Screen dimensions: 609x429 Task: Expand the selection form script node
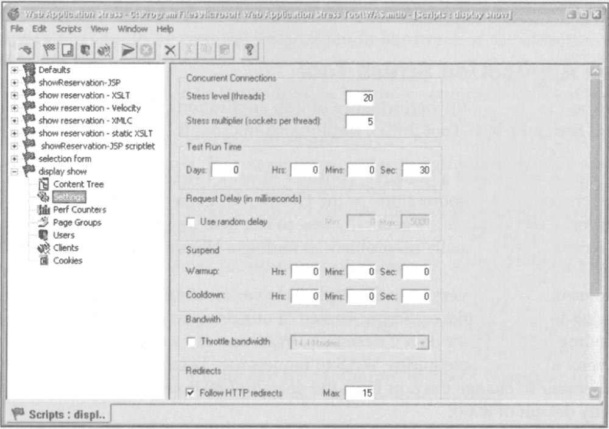click(x=15, y=159)
